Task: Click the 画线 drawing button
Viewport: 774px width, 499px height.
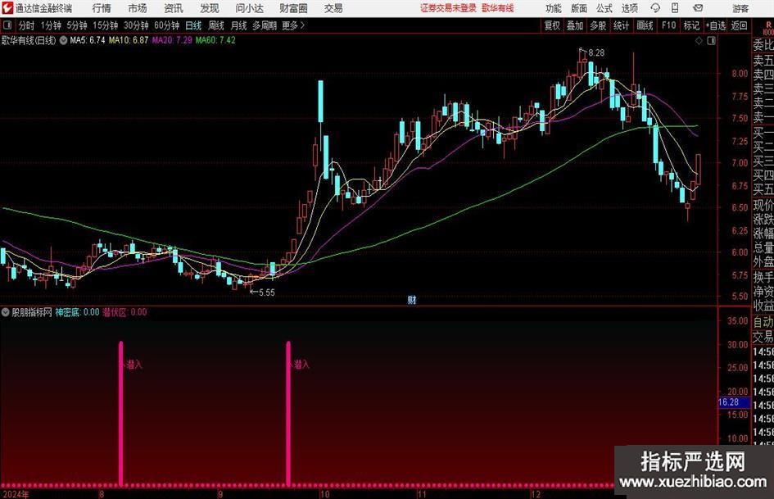Action: tap(645, 25)
